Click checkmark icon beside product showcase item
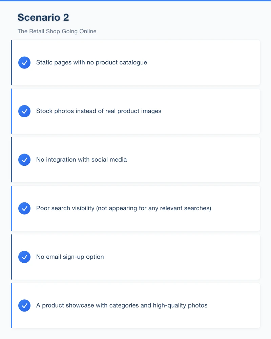Image resolution: width=271 pixels, height=339 pixels. (24, 305)
